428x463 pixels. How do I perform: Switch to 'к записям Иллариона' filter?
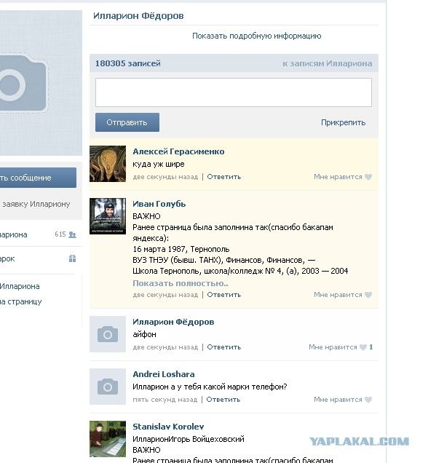click(x=328, y=63)
